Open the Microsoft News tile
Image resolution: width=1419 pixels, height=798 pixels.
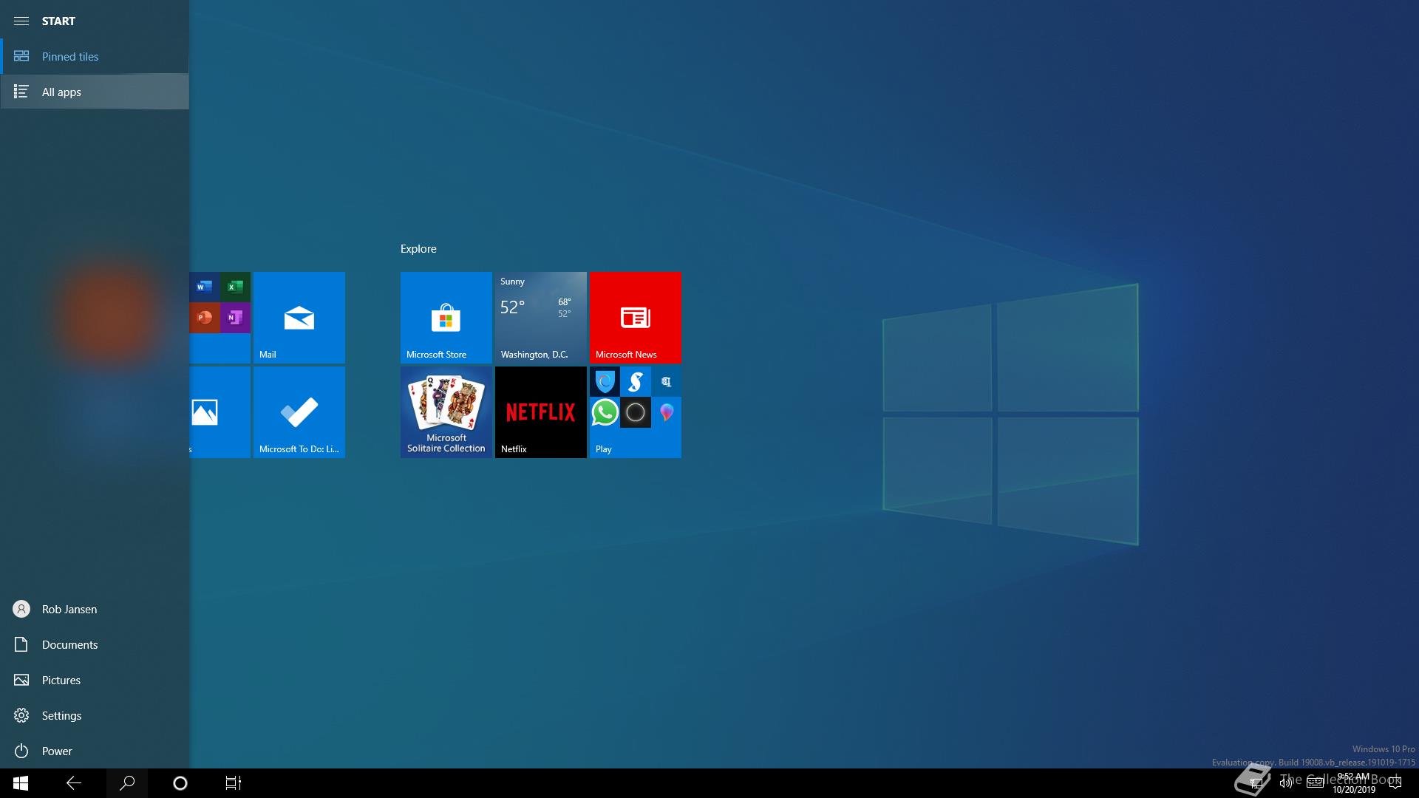(x=635, y=317)
